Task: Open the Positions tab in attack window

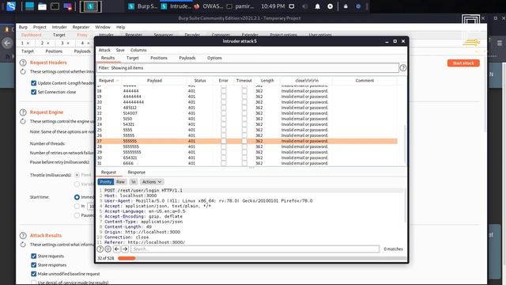Action: pos(159,58)
